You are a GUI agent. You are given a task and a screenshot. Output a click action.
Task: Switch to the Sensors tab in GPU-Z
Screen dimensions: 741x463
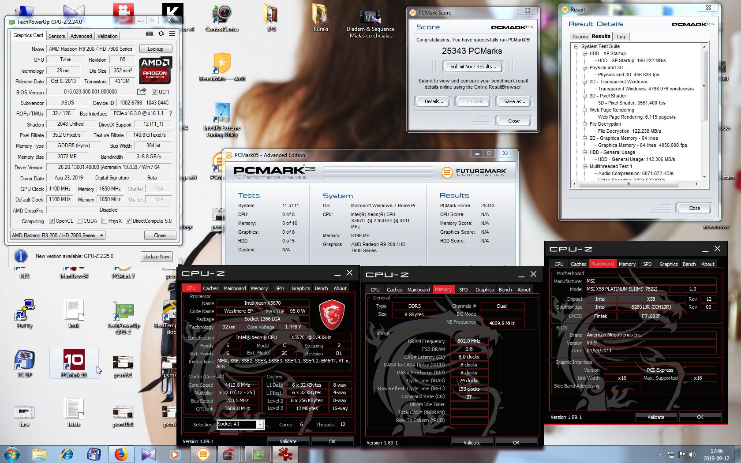[56, 36]
